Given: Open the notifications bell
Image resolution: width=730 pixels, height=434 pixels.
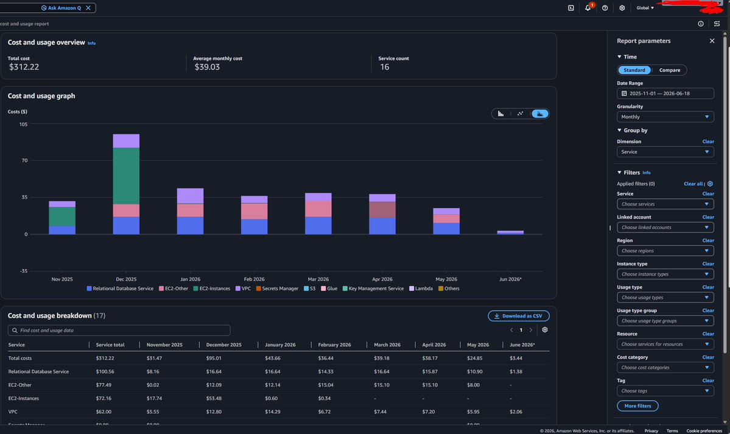Looking at the screenshot, I should [x=588, y=8].
